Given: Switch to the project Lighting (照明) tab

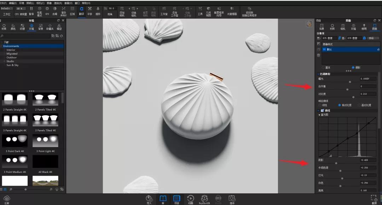Looking at the screenshot, I should 364,27.
